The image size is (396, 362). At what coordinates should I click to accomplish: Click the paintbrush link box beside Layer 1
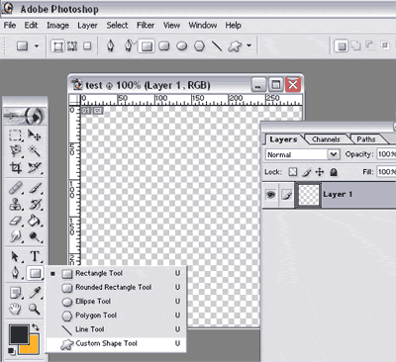(x=287, y=195)
